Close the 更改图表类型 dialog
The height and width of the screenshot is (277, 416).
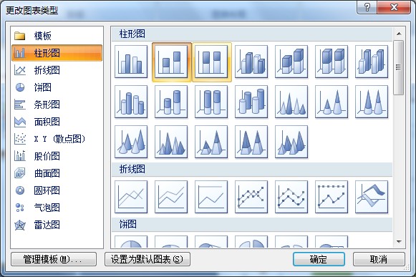[394, 7]
